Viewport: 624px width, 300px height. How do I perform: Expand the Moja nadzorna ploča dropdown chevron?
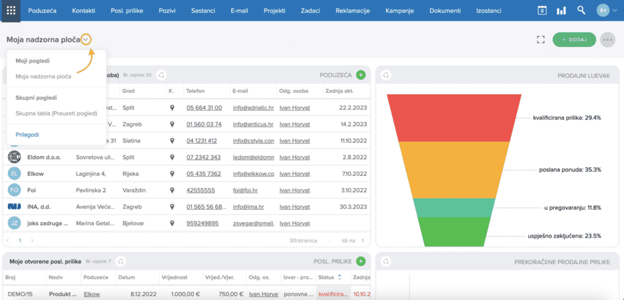click(87, 40)
